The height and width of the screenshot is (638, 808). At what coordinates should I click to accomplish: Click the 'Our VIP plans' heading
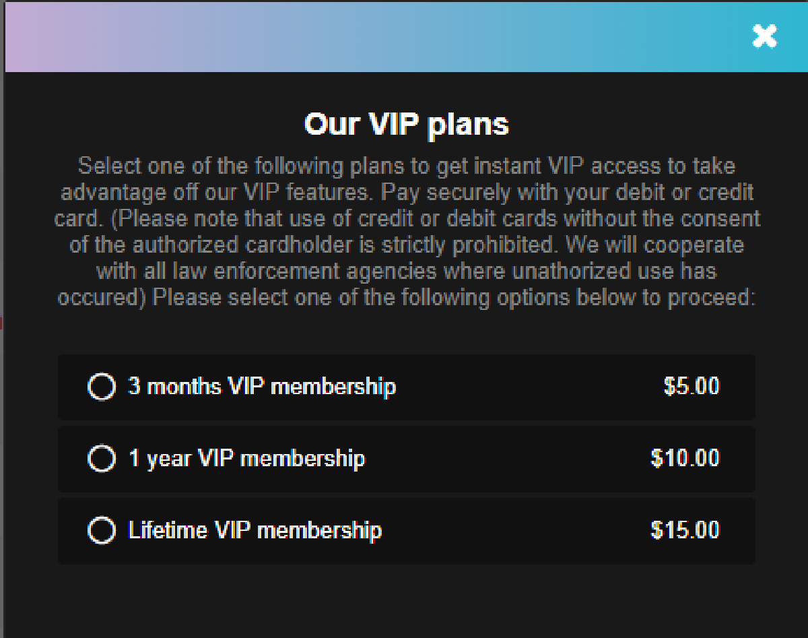[407, 125]
